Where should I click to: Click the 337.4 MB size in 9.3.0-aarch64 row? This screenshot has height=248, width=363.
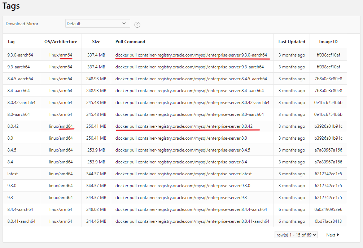[96, 55]
